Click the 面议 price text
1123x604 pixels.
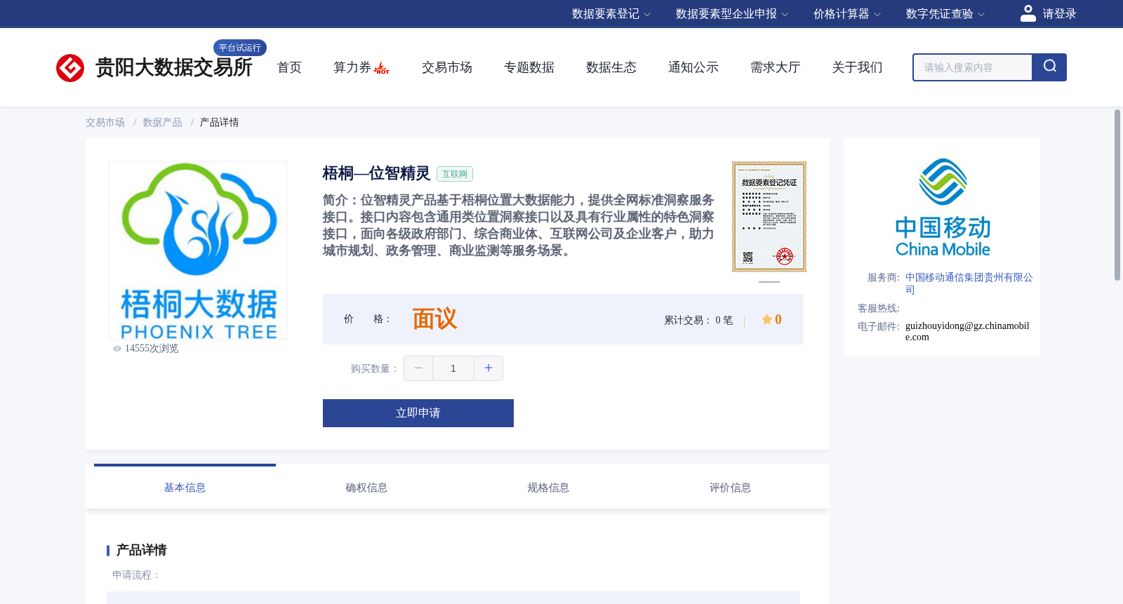[434, 319]
